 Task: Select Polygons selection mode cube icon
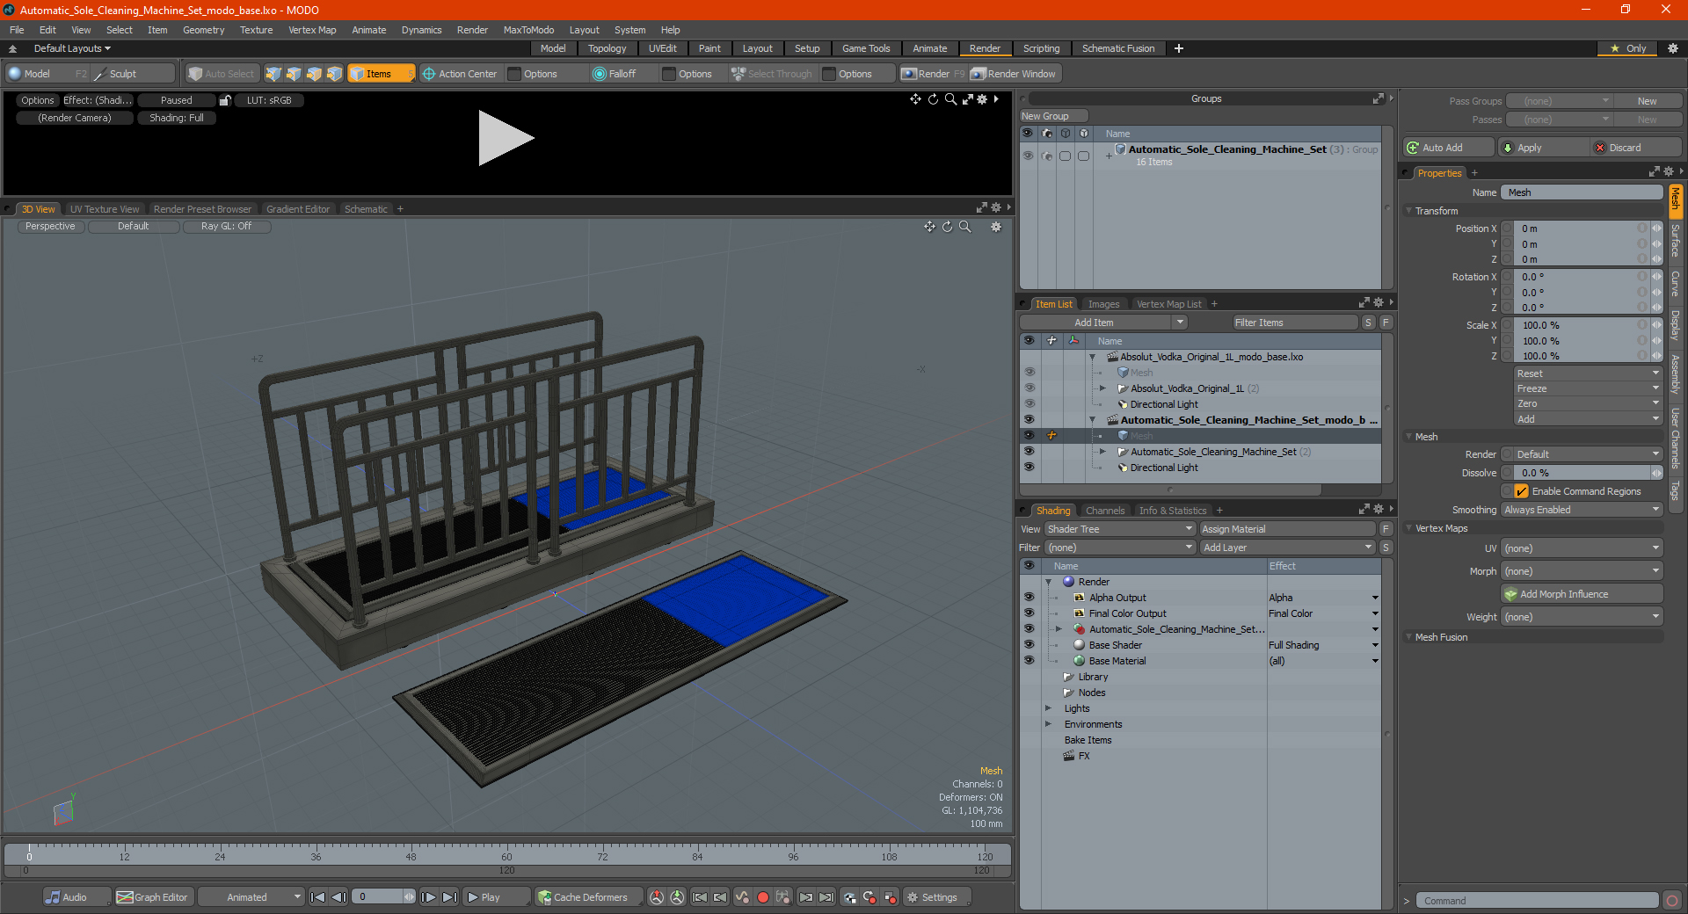[314, 74]
